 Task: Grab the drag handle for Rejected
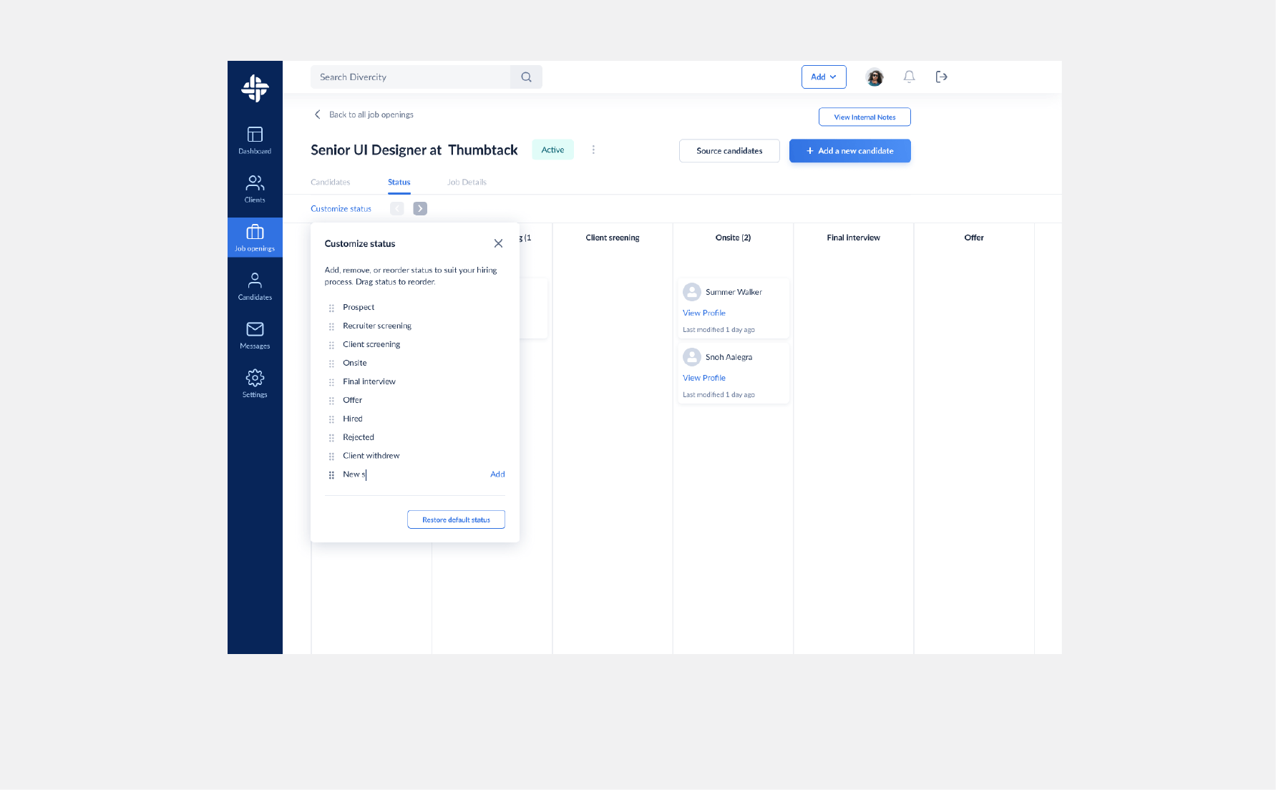[331, 438]
